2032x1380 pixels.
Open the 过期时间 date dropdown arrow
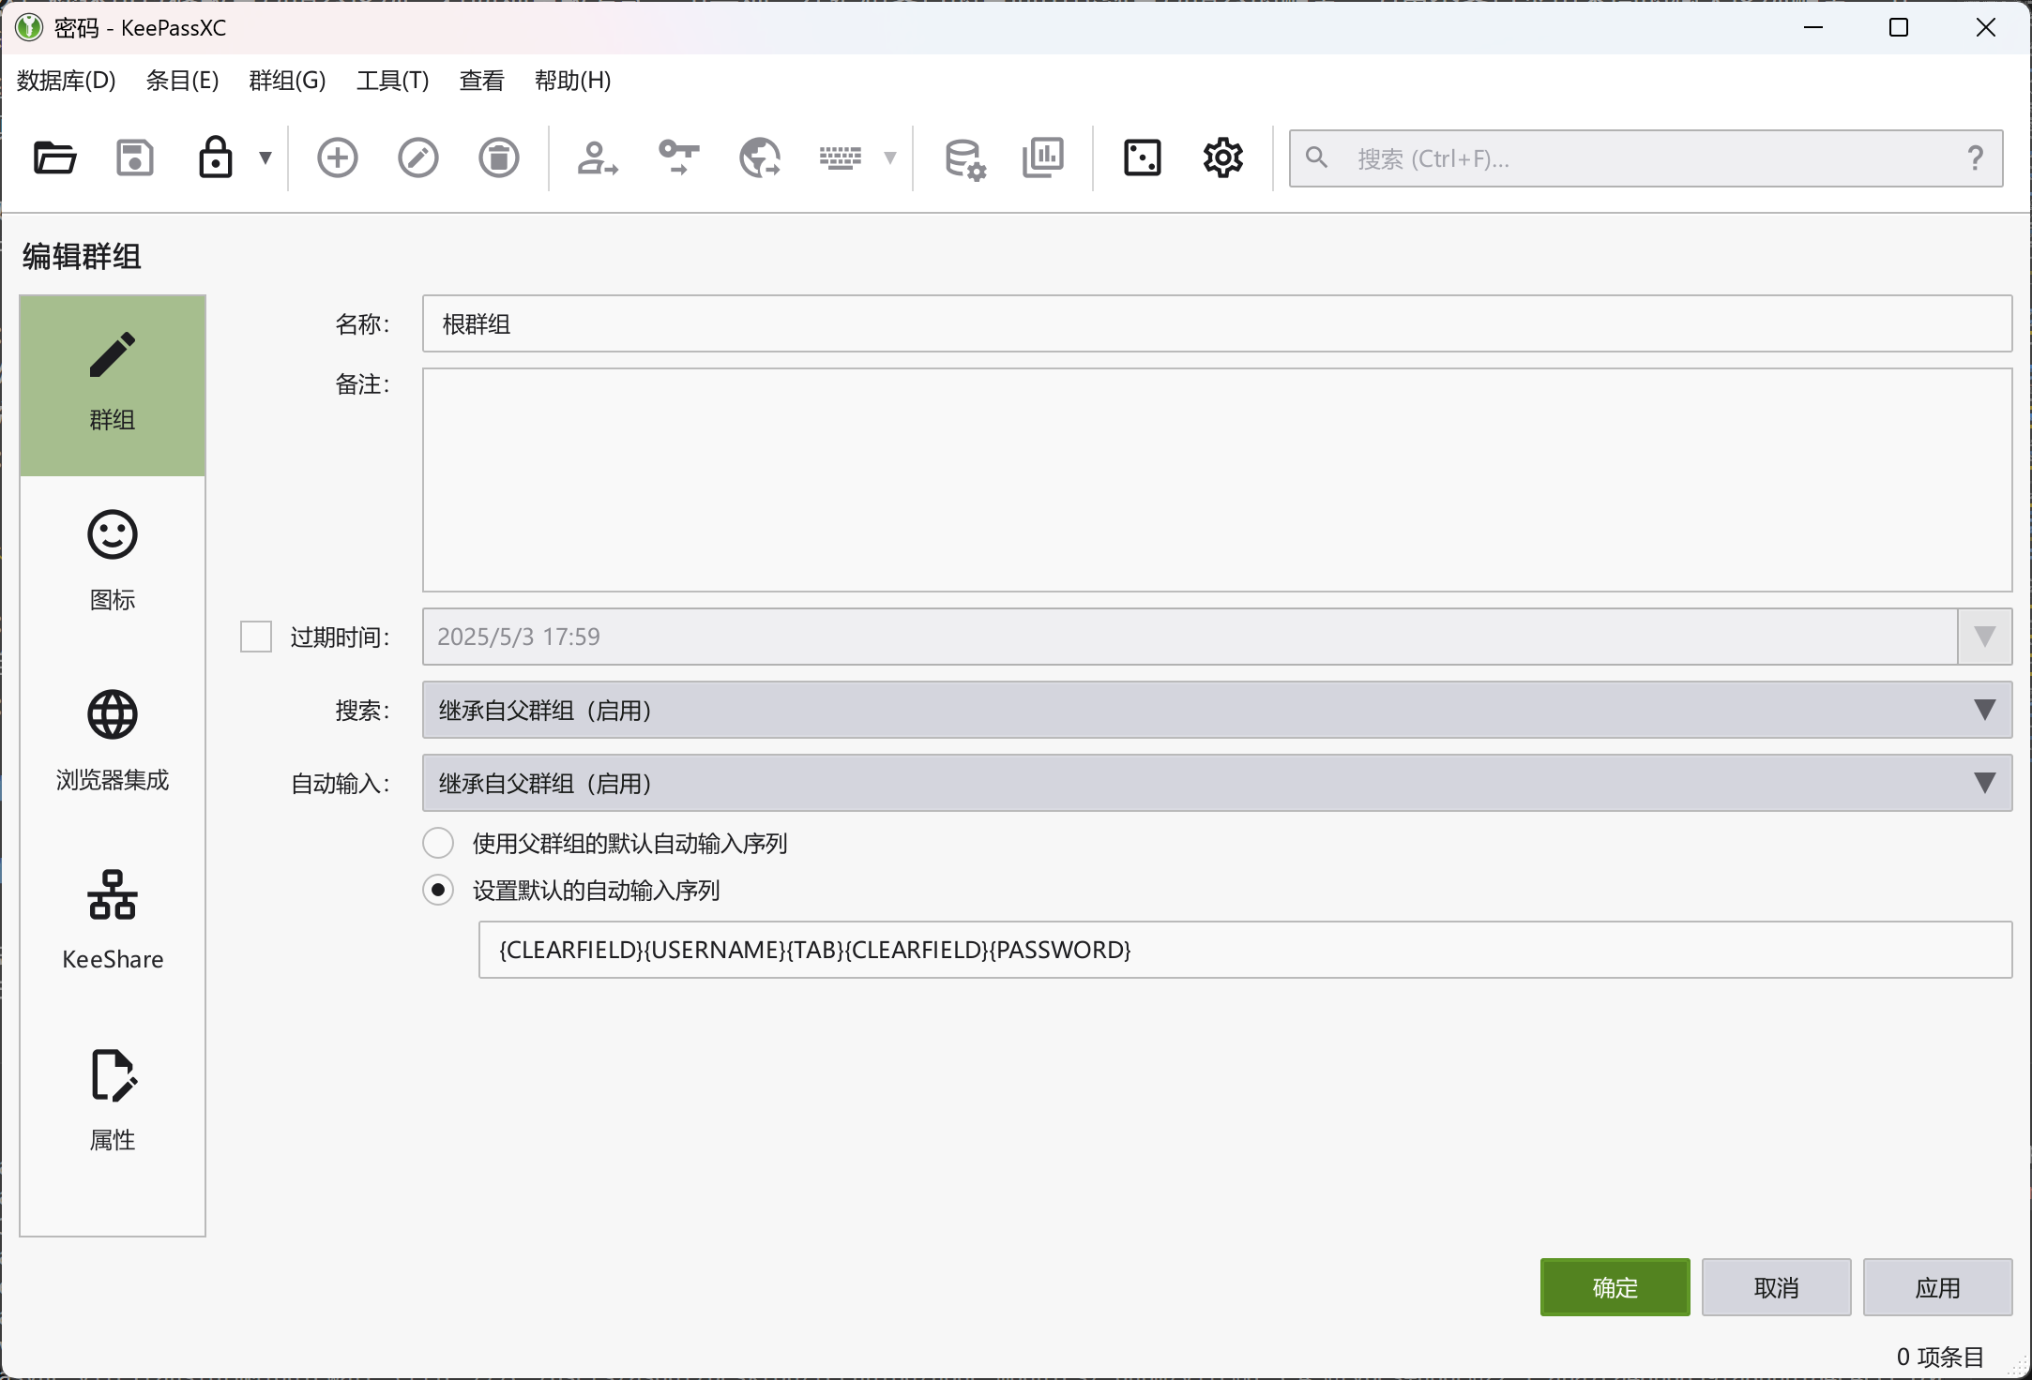1984,637
